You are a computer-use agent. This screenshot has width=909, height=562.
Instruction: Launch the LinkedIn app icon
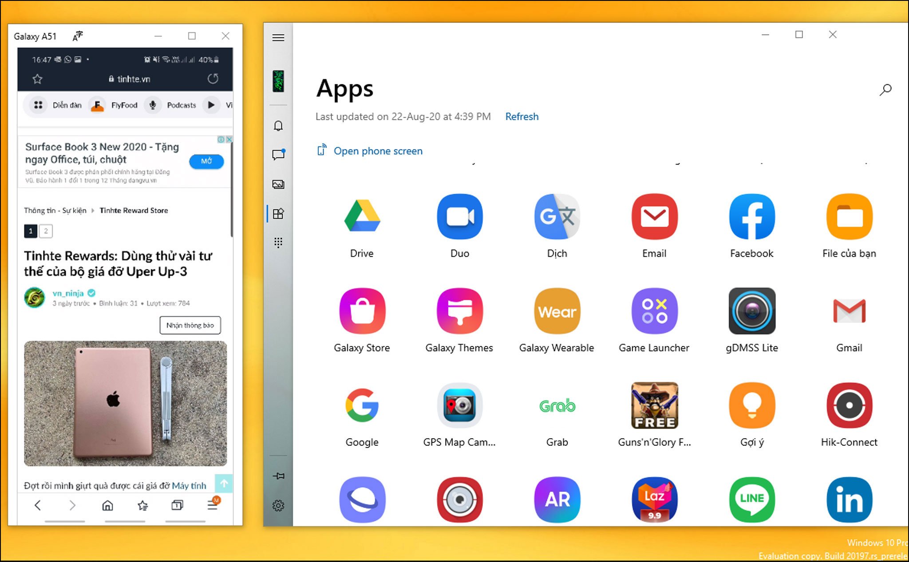[x=850, y=500]
